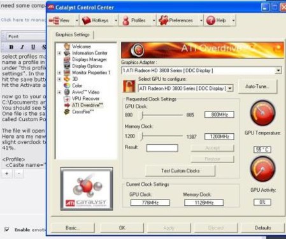286x239 pixels.
Task: Expand the Avivo Video tree node
Action: click(x=59, y=92)
